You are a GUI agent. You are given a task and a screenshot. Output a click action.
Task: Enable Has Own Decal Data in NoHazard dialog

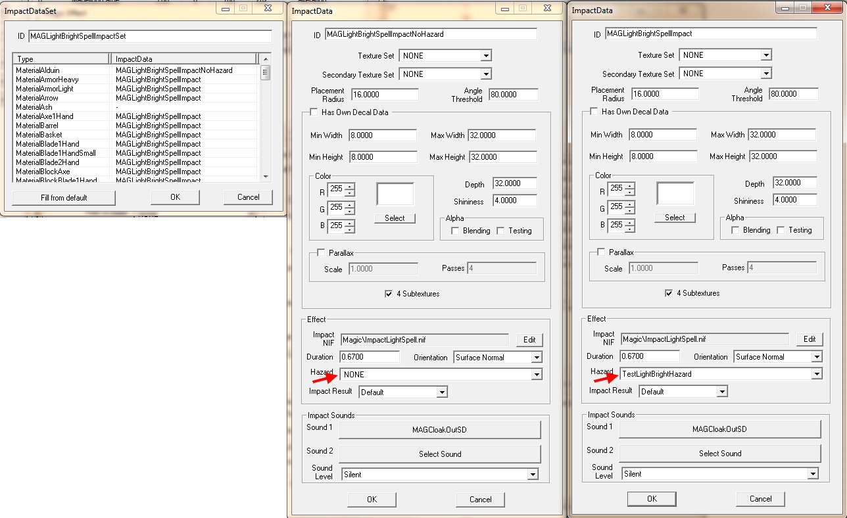point(314,112)
